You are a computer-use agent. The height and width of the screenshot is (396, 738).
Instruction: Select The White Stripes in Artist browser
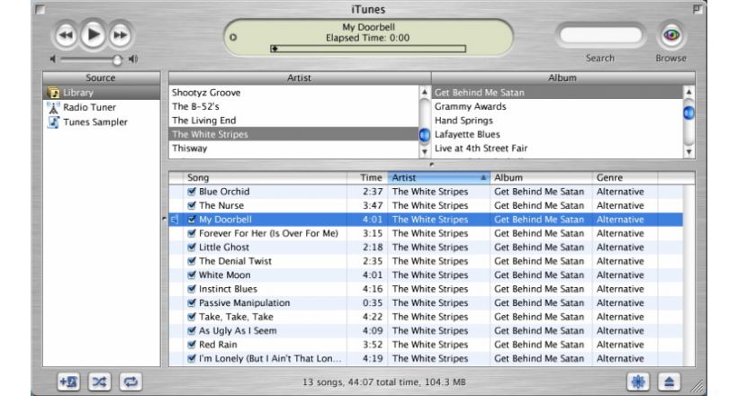293,134
